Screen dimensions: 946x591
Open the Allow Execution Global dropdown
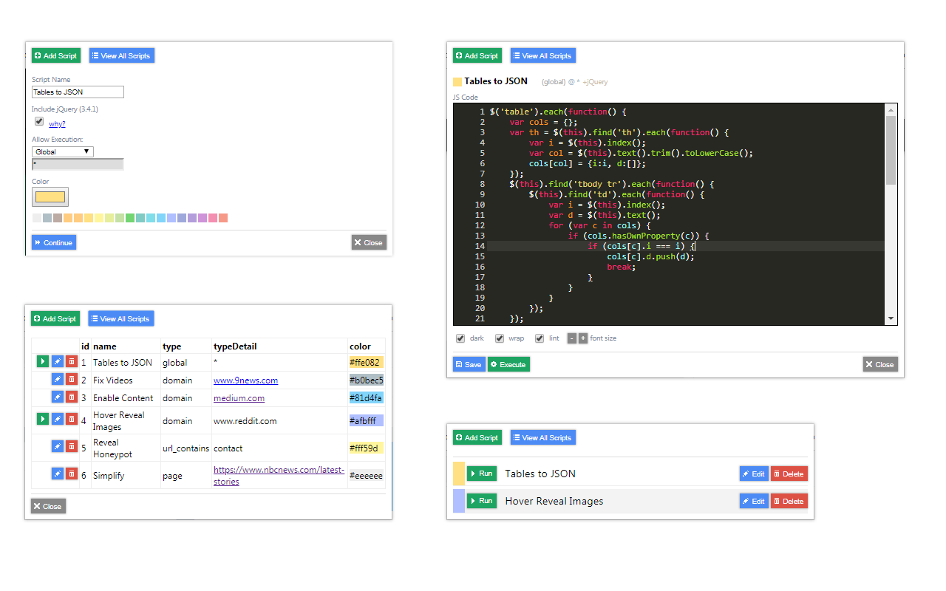[63, 151]
